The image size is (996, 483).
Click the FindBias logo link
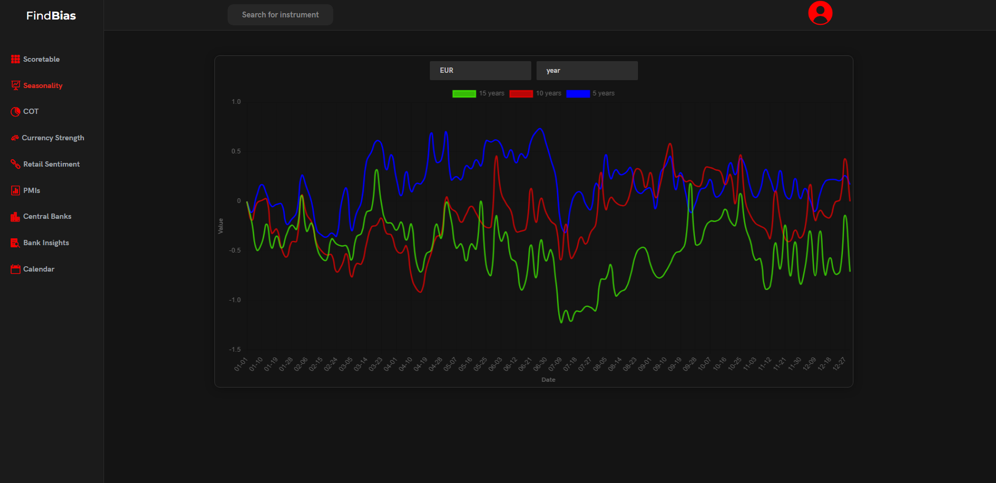[51, 16]
